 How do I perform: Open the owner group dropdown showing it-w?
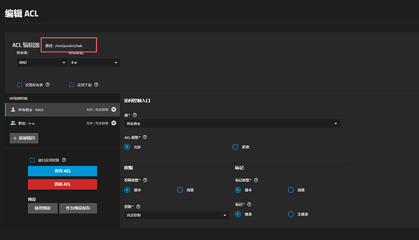click(95, 63)
